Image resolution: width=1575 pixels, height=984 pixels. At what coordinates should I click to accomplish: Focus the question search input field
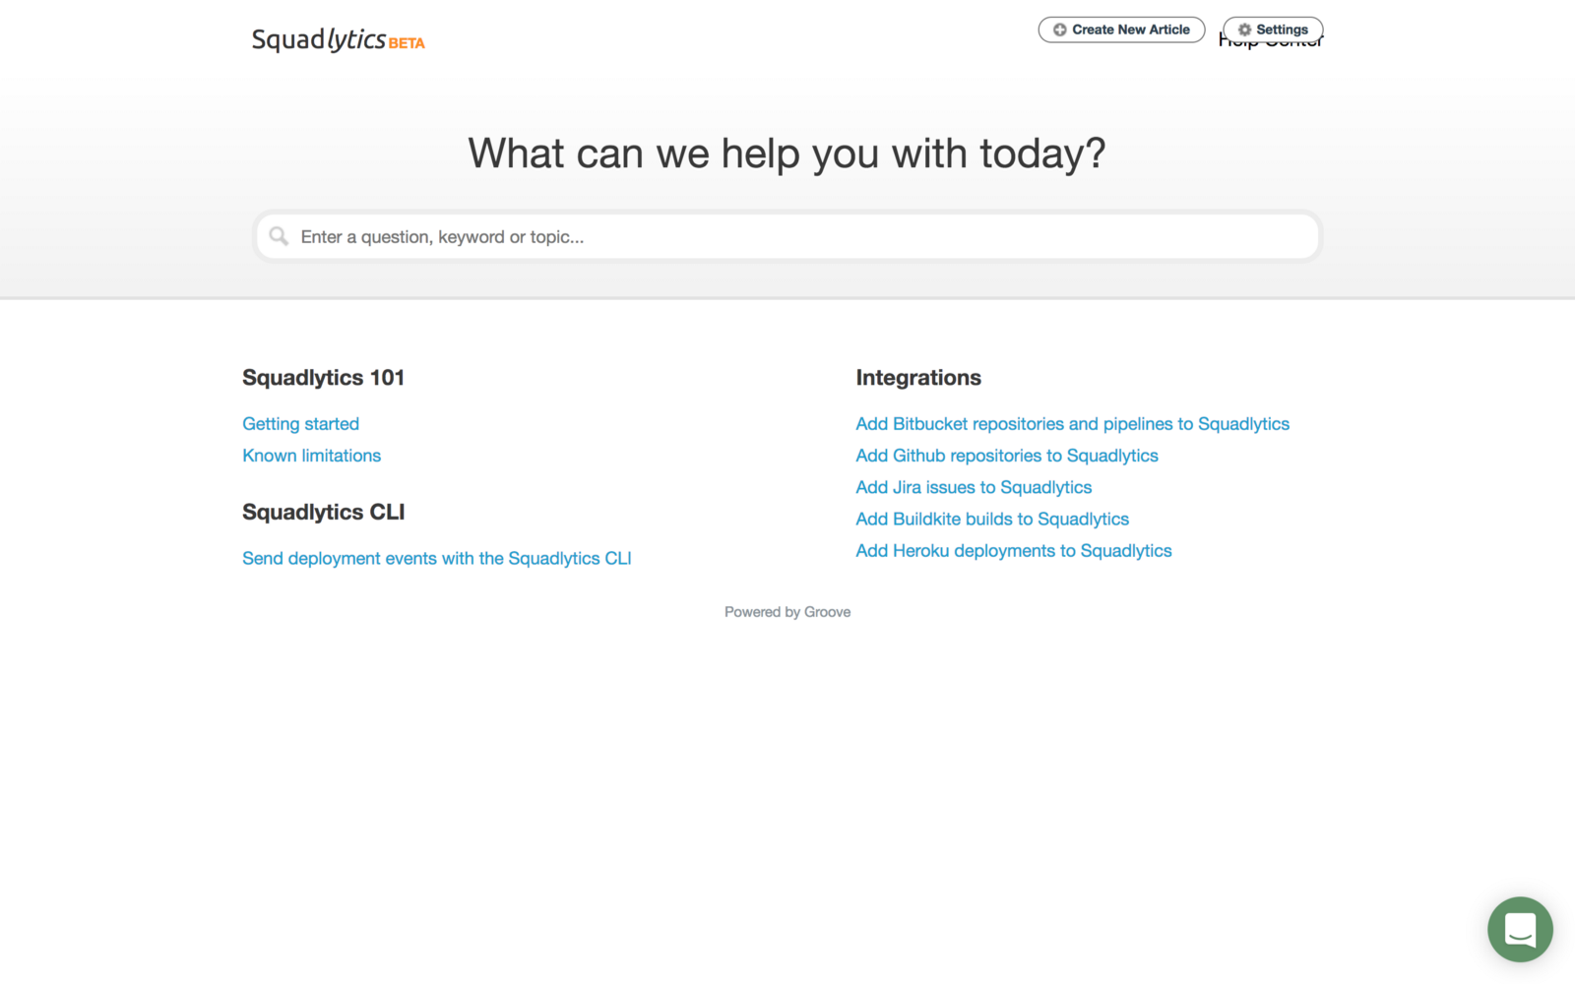(x=787, y=236)
